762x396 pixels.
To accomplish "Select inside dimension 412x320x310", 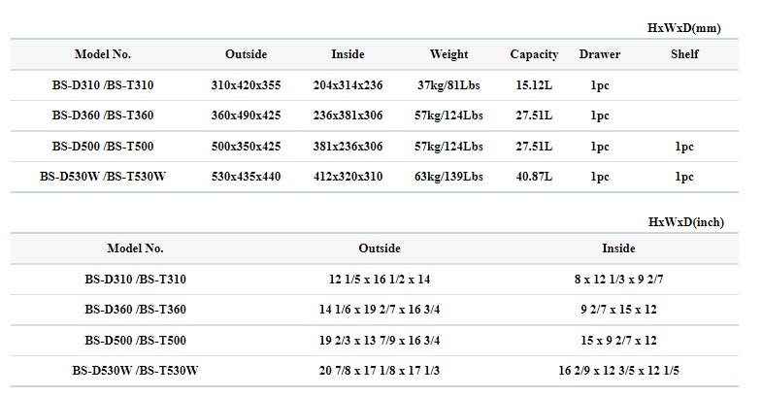I will click(x=348, y=177).
